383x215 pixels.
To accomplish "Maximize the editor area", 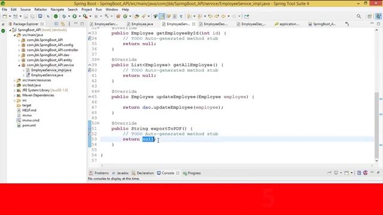I will pyautogui.click(x=378, y=24).
